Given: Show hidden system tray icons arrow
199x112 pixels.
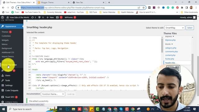Looking at the screenshot, I should coord(158,109).
